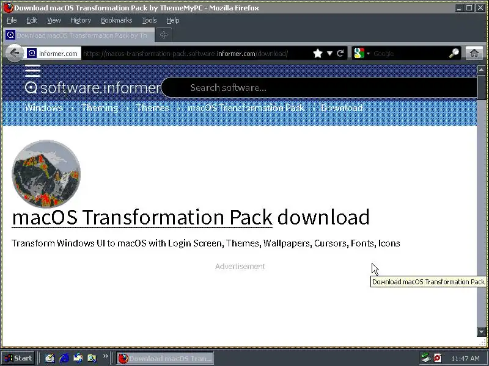The image size is (489, 366).
Task: Open the Theming breadcrumb link
Action: 100,108
